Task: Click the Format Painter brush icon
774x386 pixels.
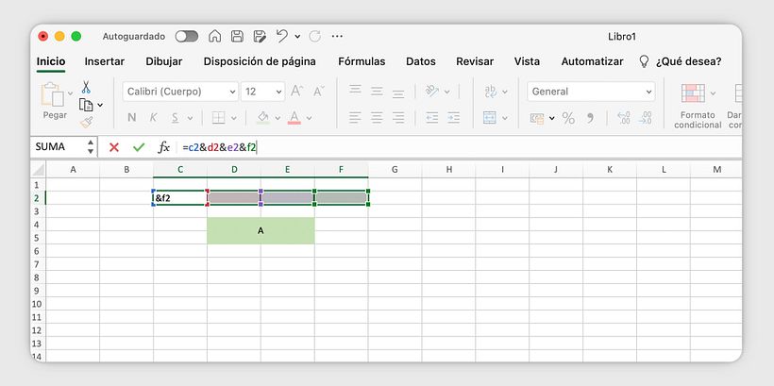Action: coord(87,122)
